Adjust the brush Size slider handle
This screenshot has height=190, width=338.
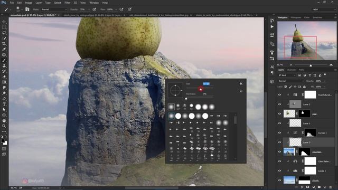tap(201, 89)
